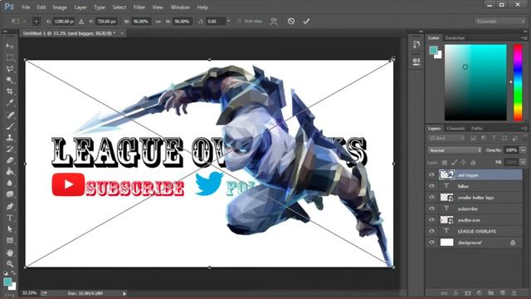
Task: Click the delete layer trash icon
Action: [x=514, y=292]
